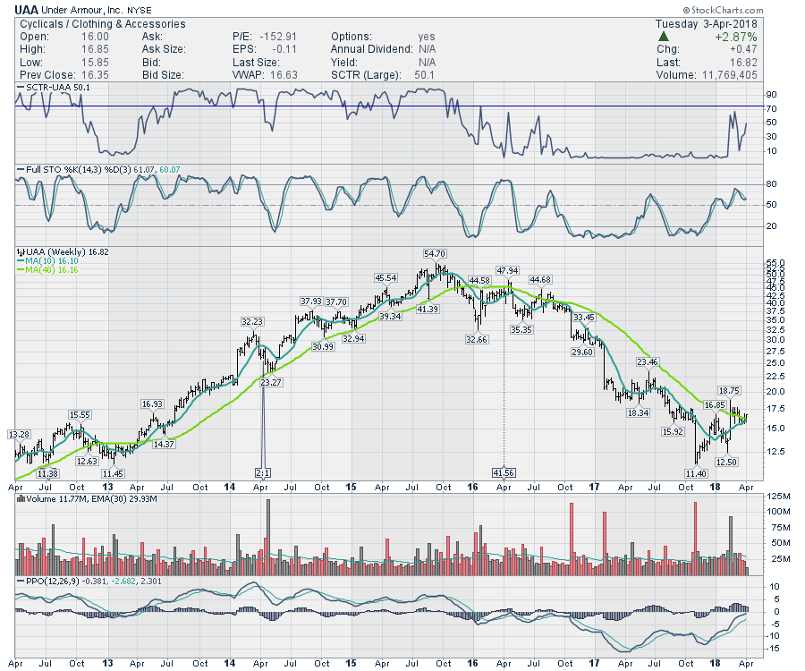Image resolution: width=805 pixels, height=671 pixels.
Task: Click the 37.93 price label
Action: click(x=311, y=302)
